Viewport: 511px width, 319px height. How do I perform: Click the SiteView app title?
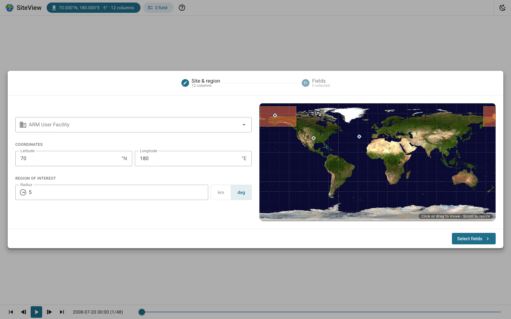point(29,8)
